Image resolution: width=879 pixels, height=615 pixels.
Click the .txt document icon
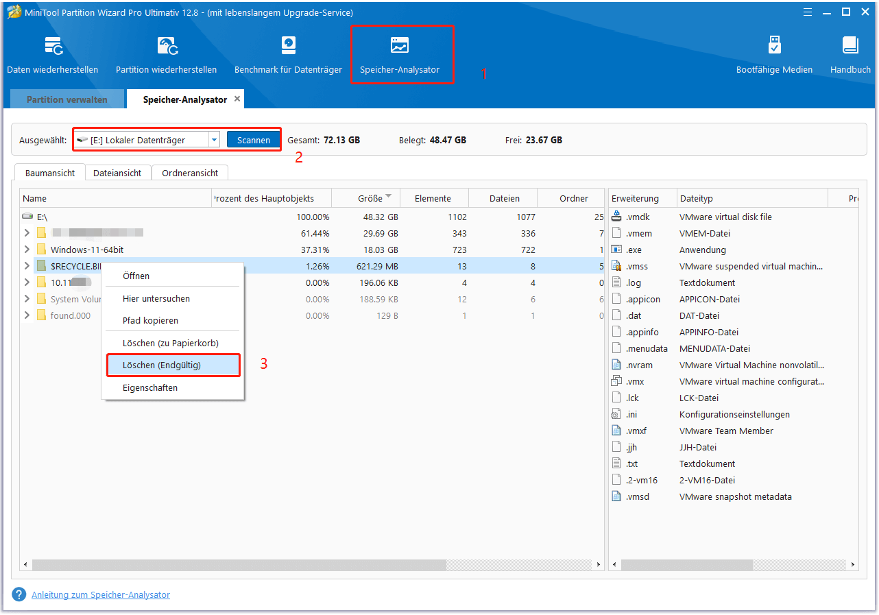[616, 463]
